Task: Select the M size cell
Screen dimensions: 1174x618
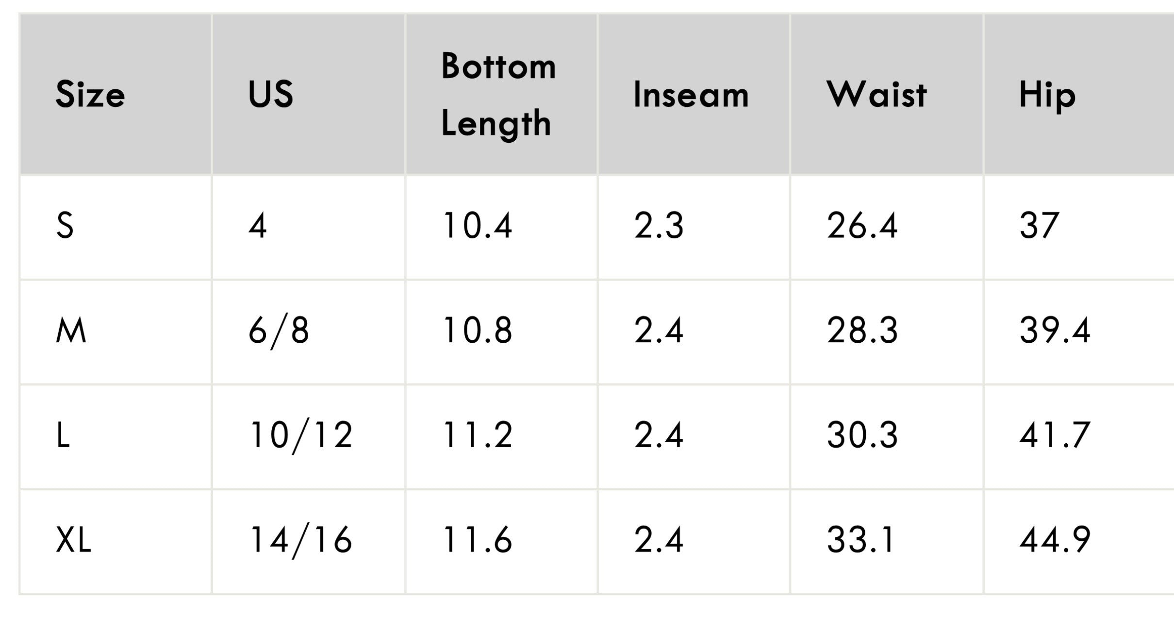Action: pyautogui.click(x=116, y=332)
